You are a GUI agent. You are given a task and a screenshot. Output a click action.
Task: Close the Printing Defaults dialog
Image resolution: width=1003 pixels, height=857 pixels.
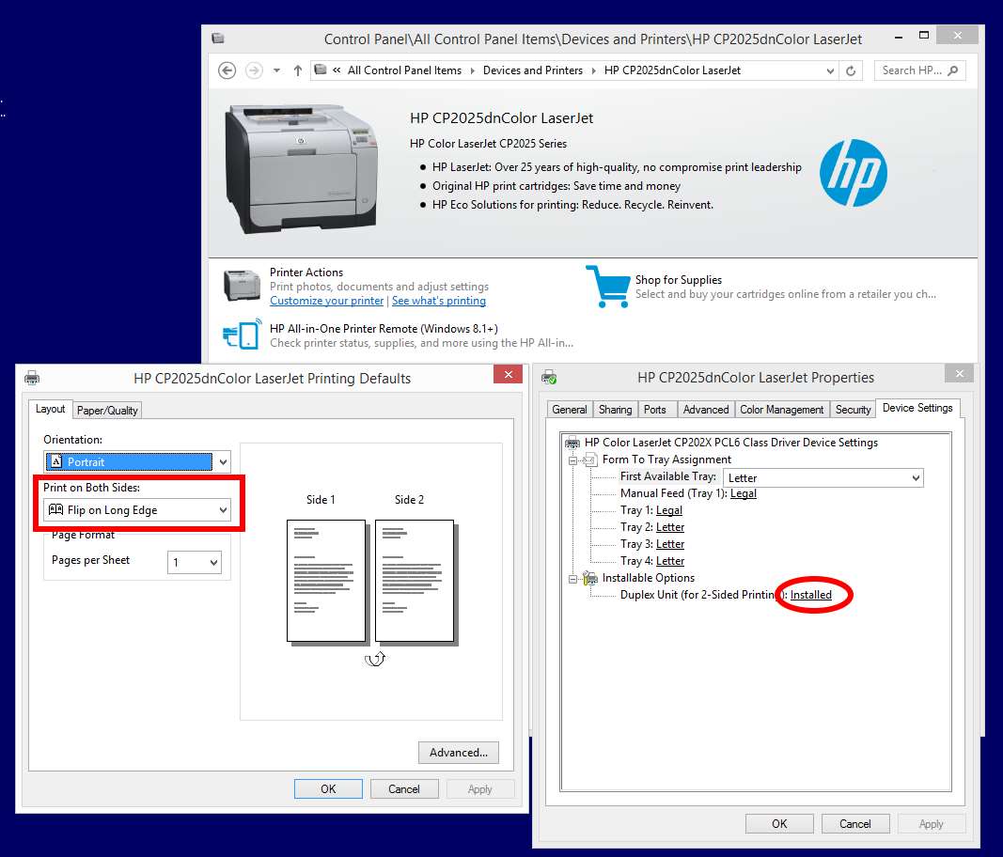pyautogui.click(x=509, y=375)
